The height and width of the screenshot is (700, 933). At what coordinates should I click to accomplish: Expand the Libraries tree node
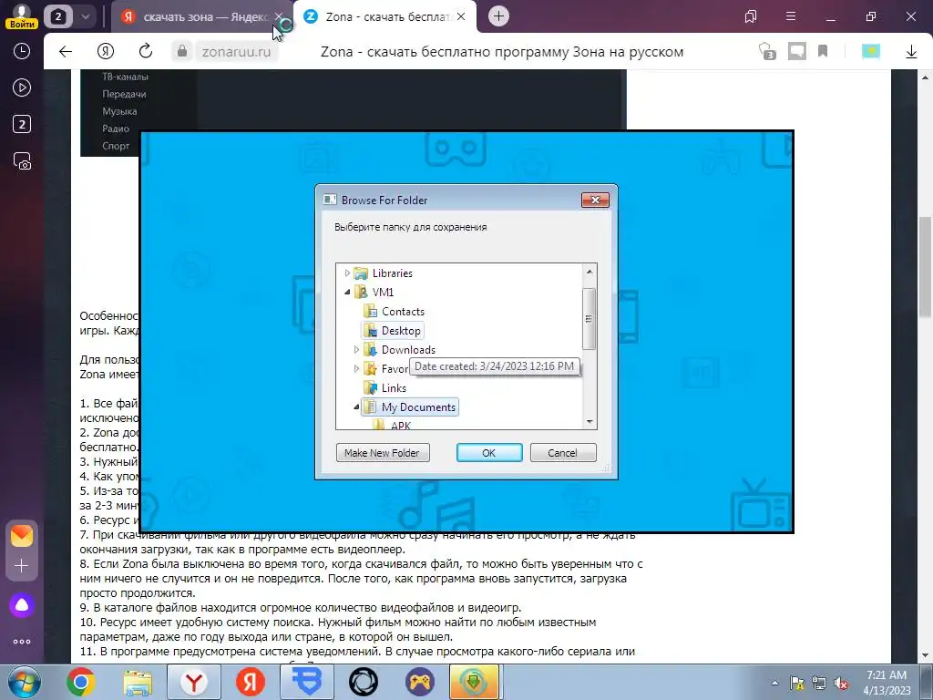(347, 273)
